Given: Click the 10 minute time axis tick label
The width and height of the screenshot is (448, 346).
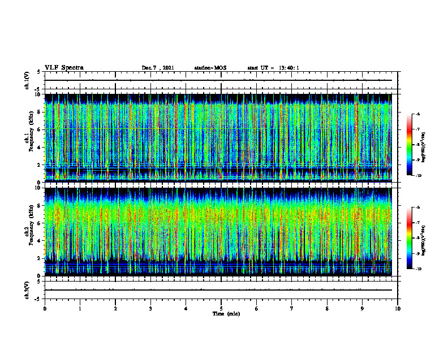Looking at the screenshot, I should coord(398,309).
